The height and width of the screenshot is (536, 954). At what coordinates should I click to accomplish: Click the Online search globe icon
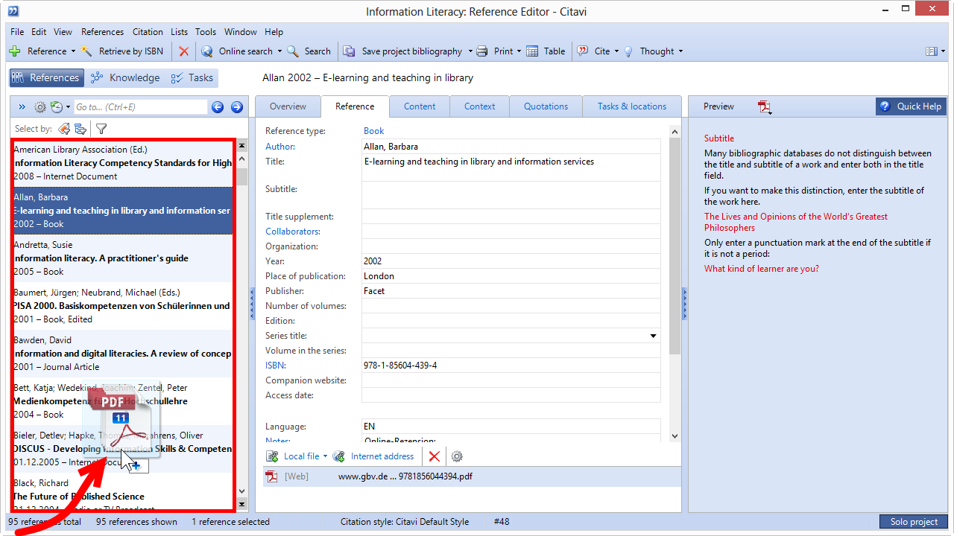[x=207, y=51]
